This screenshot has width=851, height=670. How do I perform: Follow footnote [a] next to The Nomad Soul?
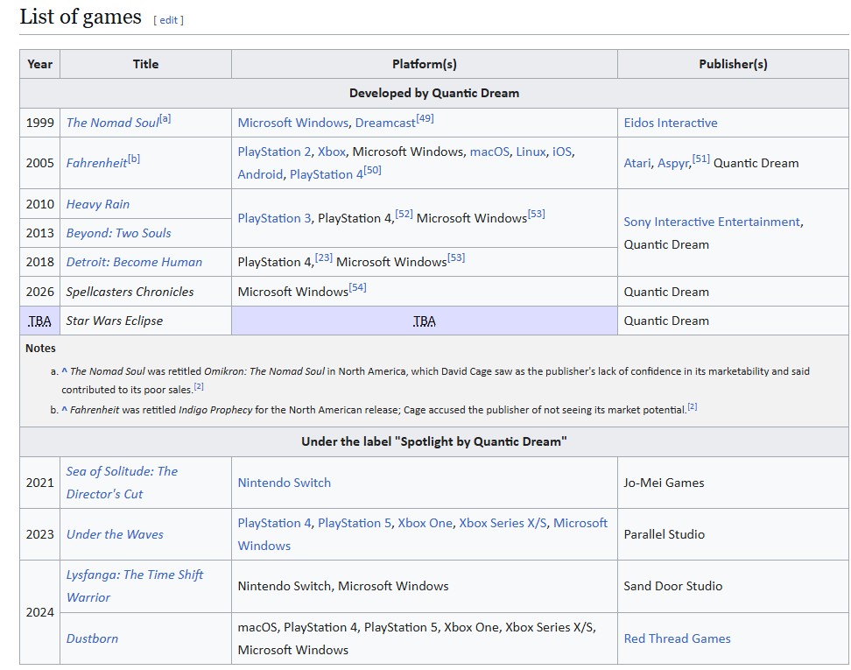point(165,118)
